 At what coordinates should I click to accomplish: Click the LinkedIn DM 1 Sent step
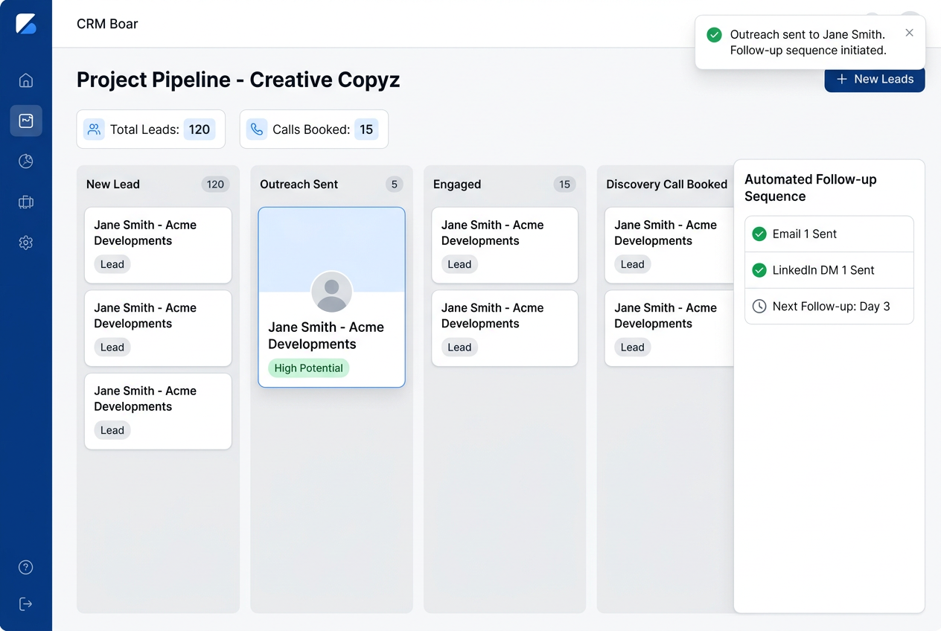click(829, 270)
